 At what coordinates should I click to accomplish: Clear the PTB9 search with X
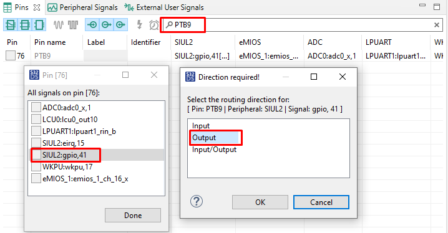[437, 25]
